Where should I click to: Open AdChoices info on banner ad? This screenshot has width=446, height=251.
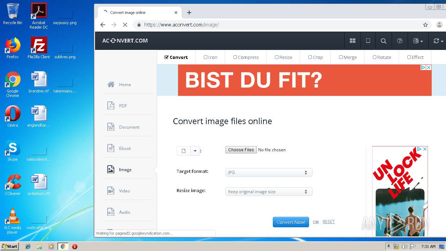click(x=423, y=67)
